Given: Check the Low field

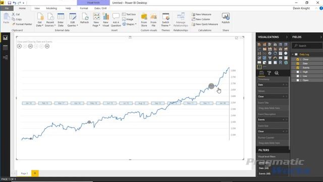Looking at the screenshot, I should (x=298, y=76).
